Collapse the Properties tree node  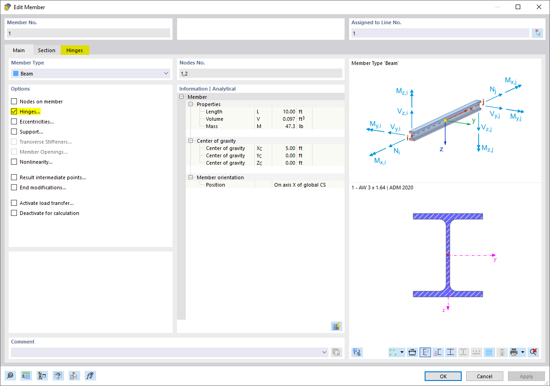click(x=191, y=104)
